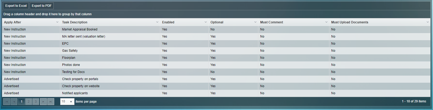
Task: Sort by Task Description header
Action: tap(75, 22)
